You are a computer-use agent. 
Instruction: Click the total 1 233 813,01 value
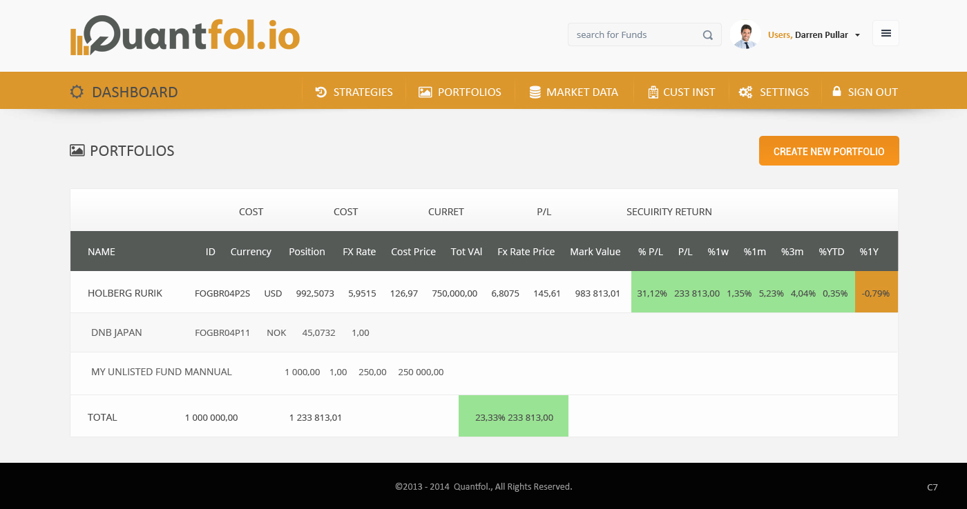tap(315, 417)
